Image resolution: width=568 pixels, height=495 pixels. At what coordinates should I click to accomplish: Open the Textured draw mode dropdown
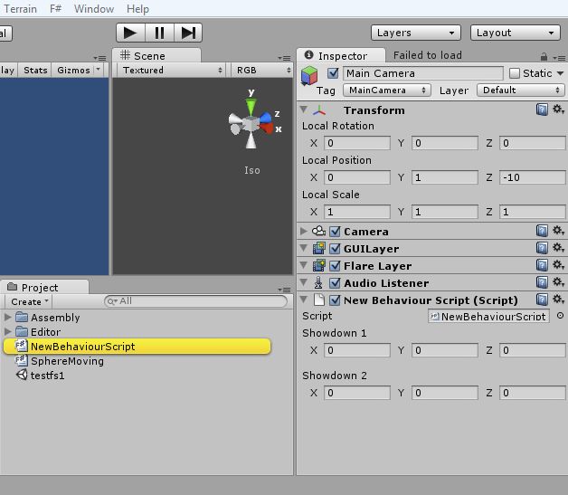pos(171,70)
